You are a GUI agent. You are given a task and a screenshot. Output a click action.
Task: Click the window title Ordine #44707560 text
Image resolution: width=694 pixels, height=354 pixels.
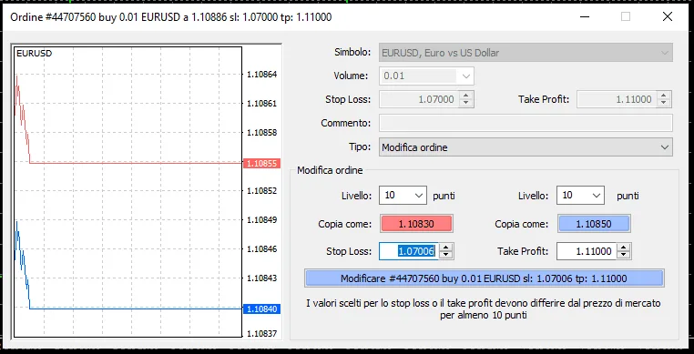pos(171,17)
